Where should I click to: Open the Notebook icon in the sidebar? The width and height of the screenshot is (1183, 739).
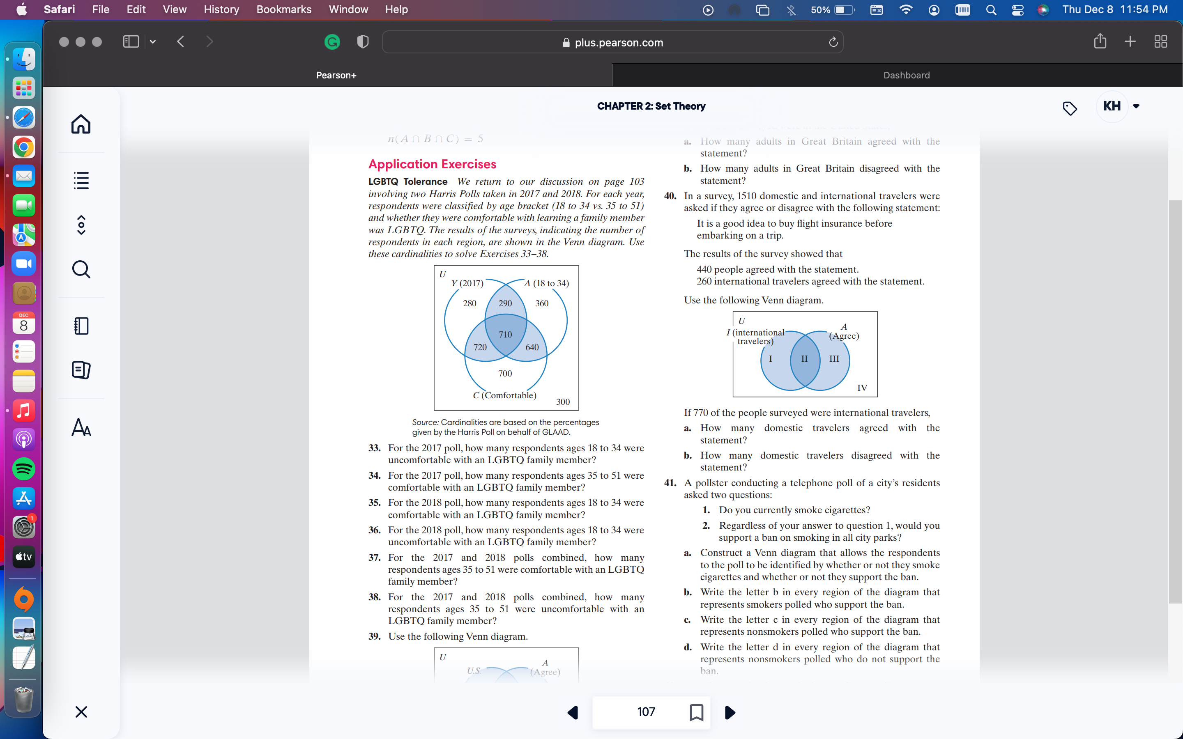pos(81,326)
